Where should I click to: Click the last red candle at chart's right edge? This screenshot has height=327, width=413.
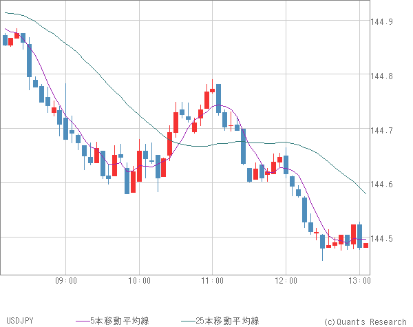pyautogui.click(x=366, y=245)
